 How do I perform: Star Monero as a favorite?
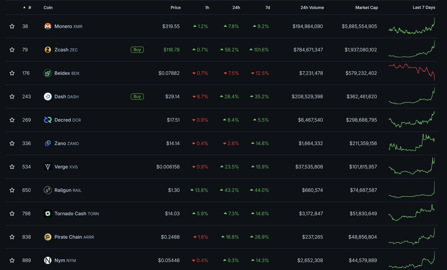(x=12, y=26)
